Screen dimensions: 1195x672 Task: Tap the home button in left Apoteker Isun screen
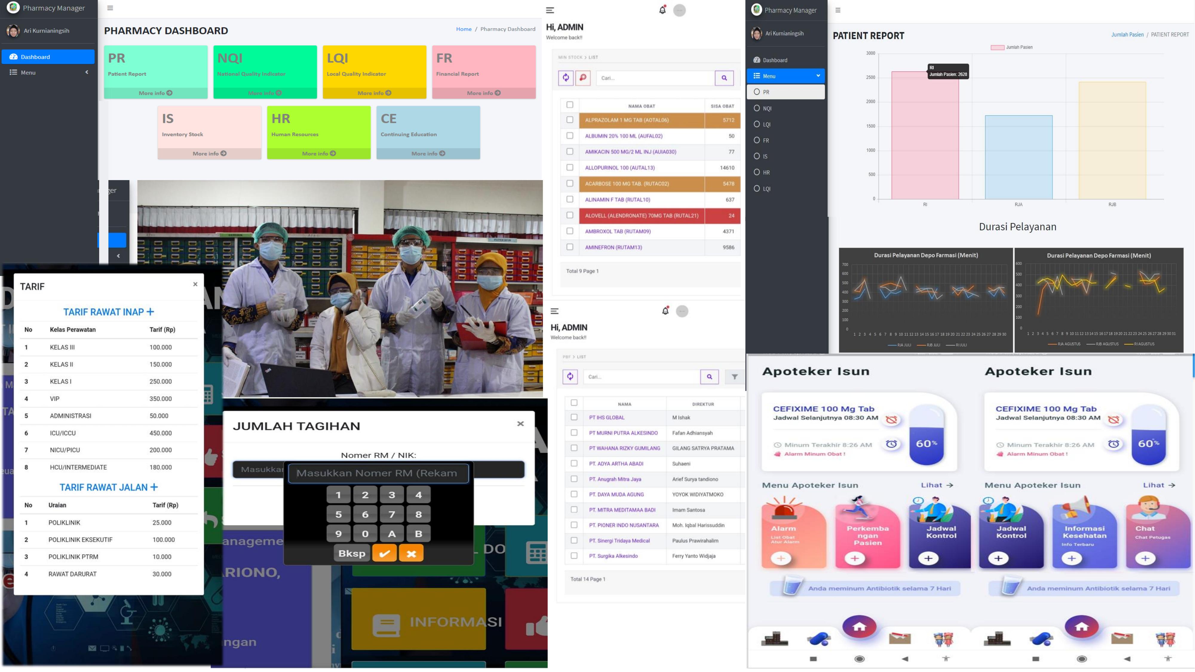[859, 627]
